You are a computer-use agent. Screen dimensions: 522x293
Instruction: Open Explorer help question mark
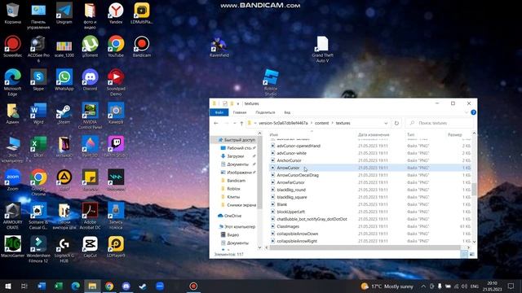(473, 112)
